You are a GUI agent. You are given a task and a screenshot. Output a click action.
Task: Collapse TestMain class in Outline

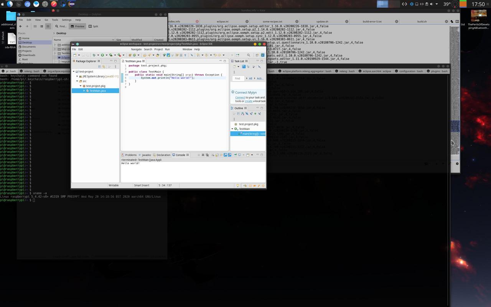click(232, 129)
